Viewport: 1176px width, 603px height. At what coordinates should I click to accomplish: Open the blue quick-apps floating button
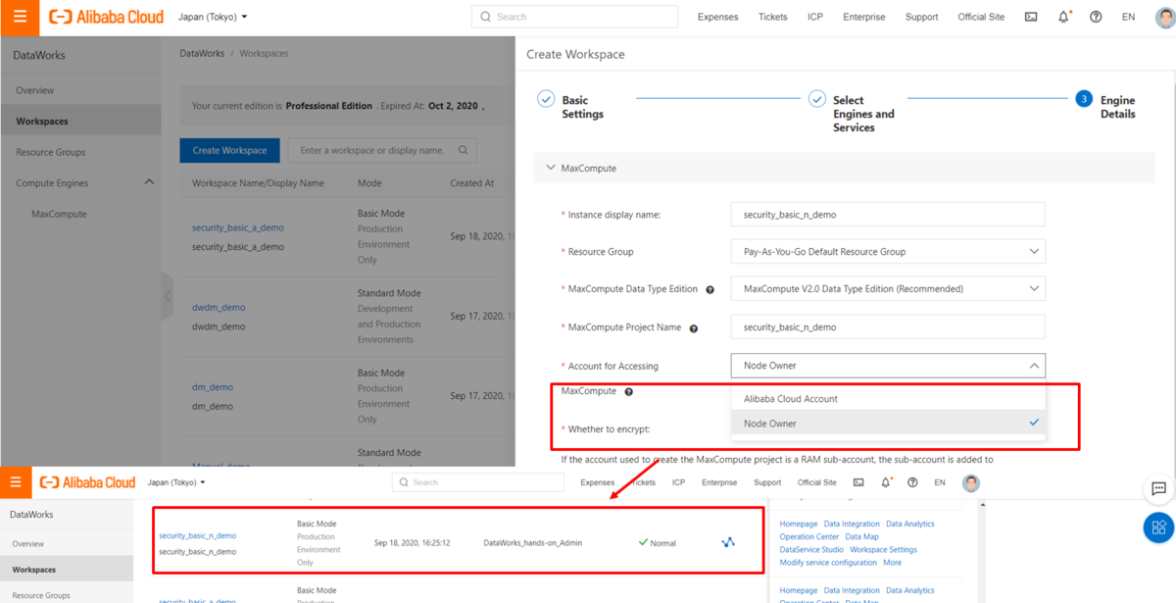[1158, 528]
